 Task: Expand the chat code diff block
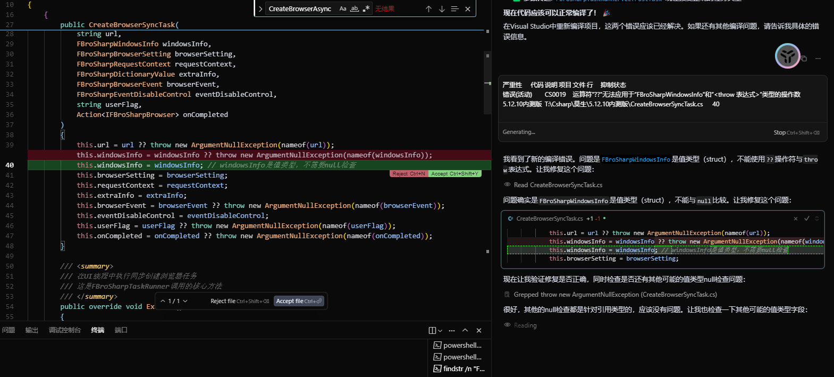click(817, 219)
